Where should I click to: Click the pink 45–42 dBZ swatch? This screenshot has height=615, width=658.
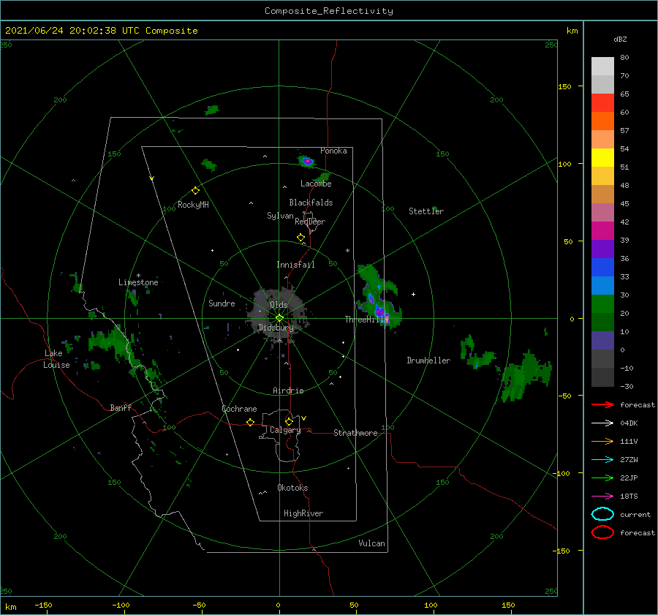[602, 212]
